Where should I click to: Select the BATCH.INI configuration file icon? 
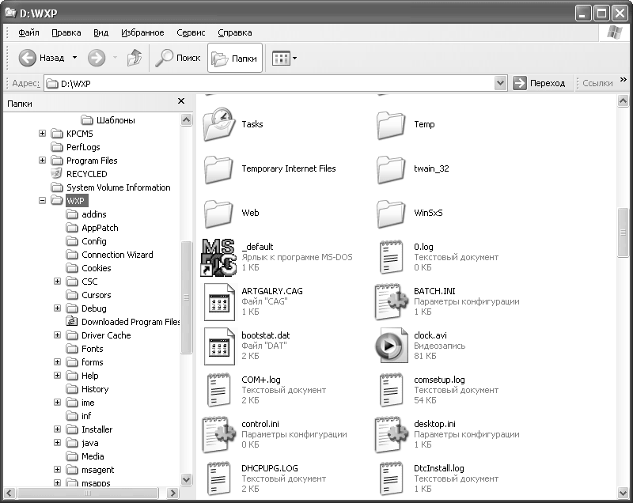[390, 301]
